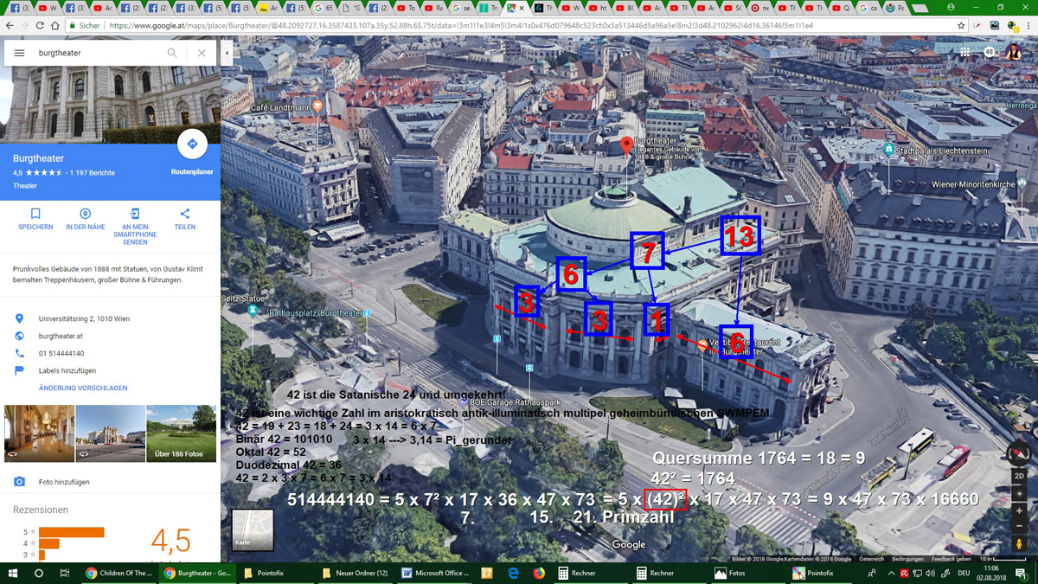Open Google notifications badge 48
1038x584 pixels.
pos(990,53)
